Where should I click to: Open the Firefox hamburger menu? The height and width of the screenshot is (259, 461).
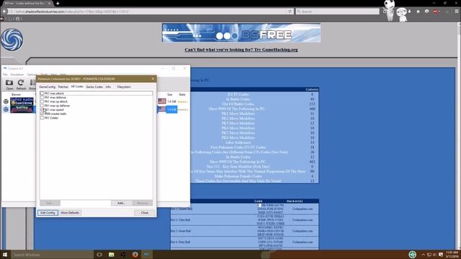457,12
